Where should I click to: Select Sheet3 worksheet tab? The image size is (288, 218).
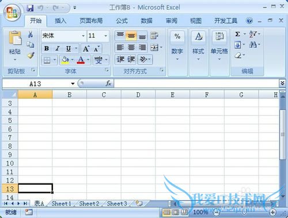[117, 204]
